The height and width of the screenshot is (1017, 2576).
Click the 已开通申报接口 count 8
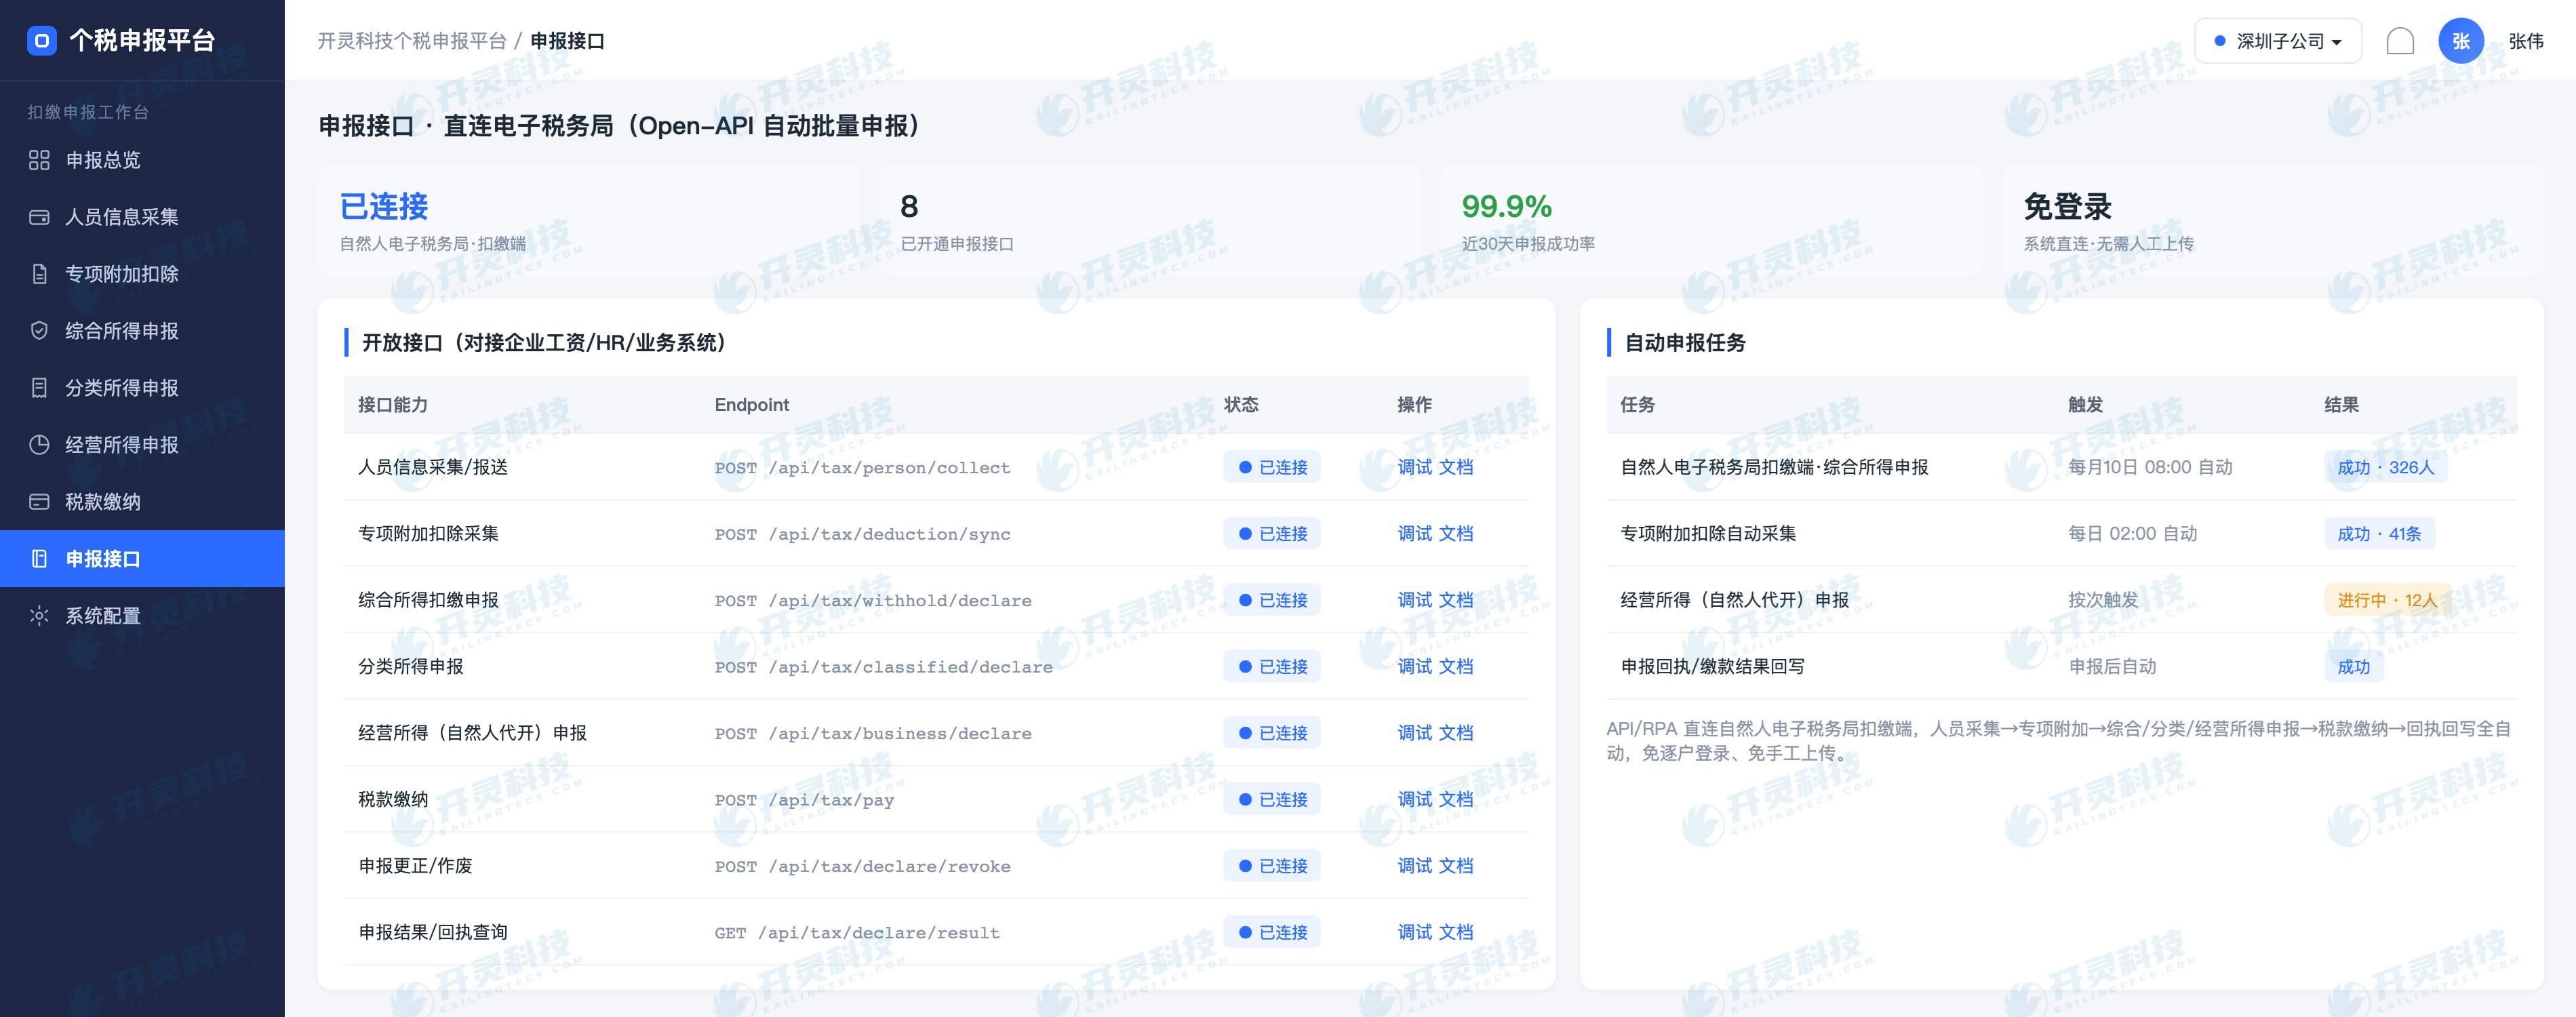(909, 207)
